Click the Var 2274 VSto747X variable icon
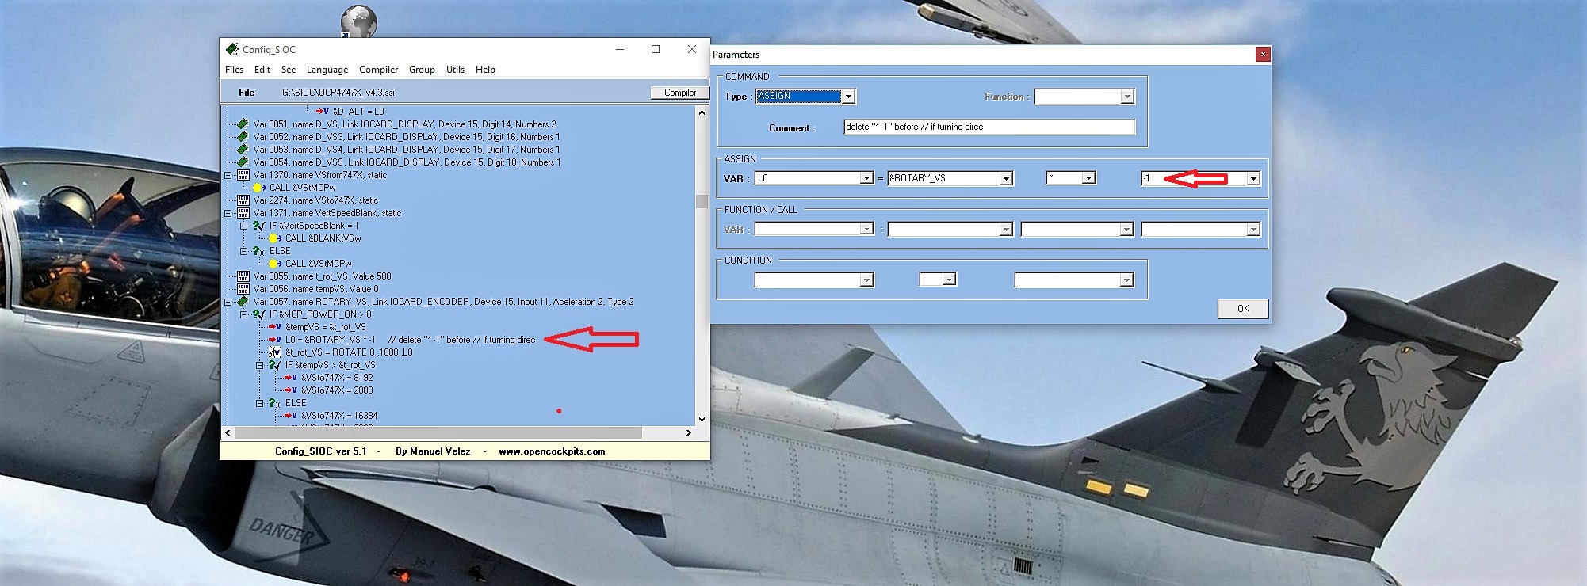Viewport: 1587px width, 586px height. (x=243, y=200)
